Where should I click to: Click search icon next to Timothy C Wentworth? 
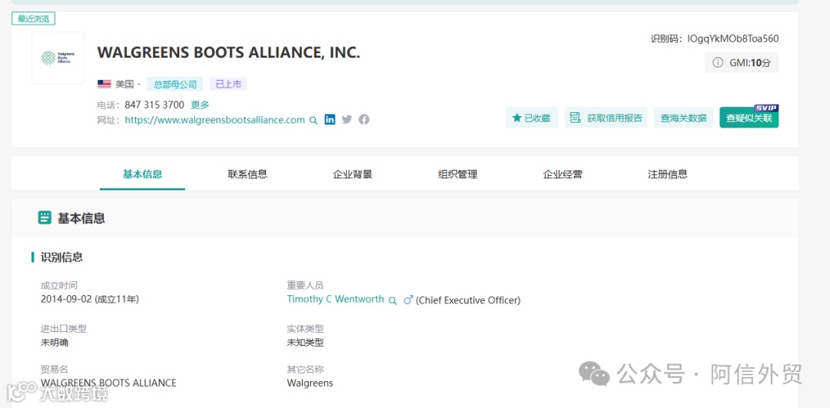[392, 300]
